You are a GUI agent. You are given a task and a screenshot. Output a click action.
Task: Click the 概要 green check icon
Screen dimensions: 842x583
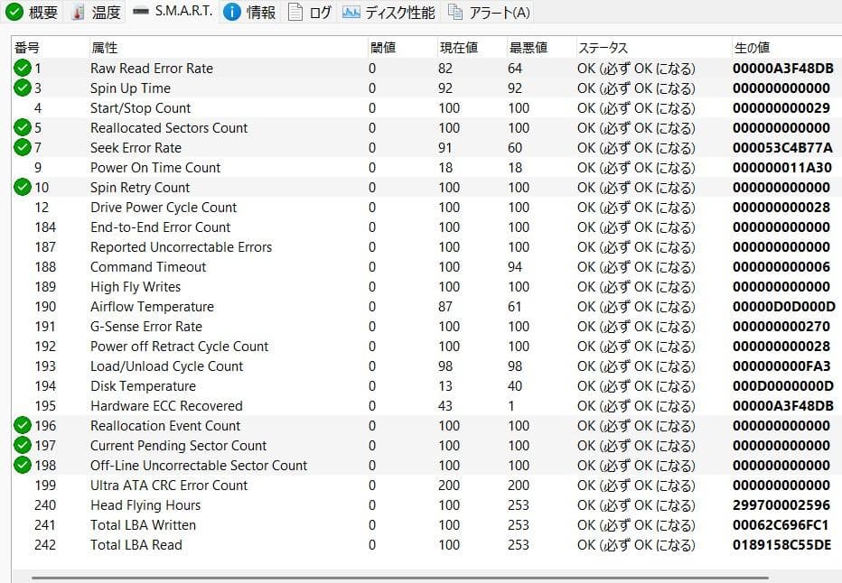pos(14,13)
